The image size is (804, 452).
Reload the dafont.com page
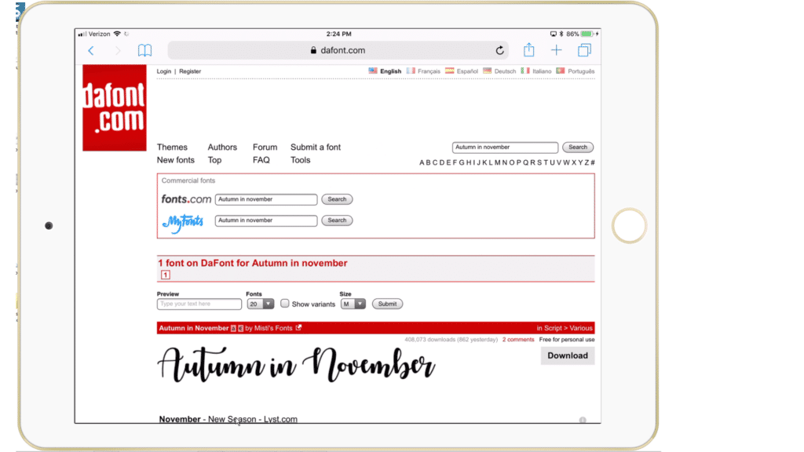499,50
